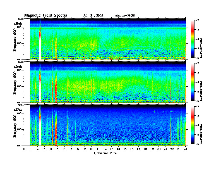This screenshot has height=171, width=221.
Task: Click the 32Hz label atop the dZ/dt panel
Action: click(x=21, y=105)
